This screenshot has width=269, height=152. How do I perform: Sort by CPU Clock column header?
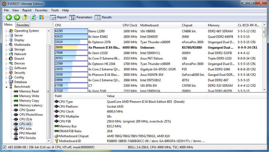tap(130, 25)
